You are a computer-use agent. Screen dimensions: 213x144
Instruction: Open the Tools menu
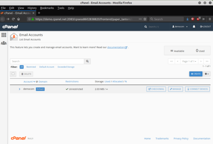click(x=61, y=8)
